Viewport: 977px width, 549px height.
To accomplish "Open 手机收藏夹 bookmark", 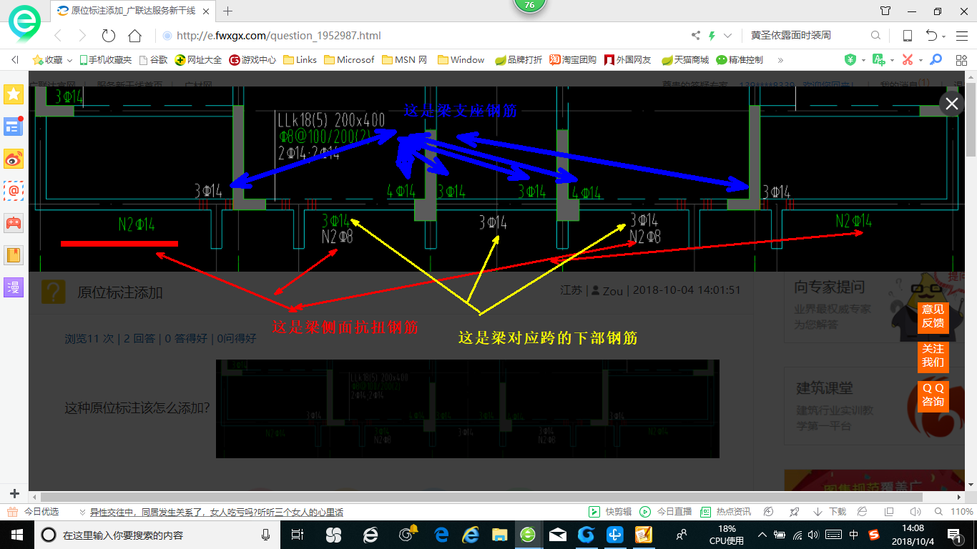I will 105,60.
